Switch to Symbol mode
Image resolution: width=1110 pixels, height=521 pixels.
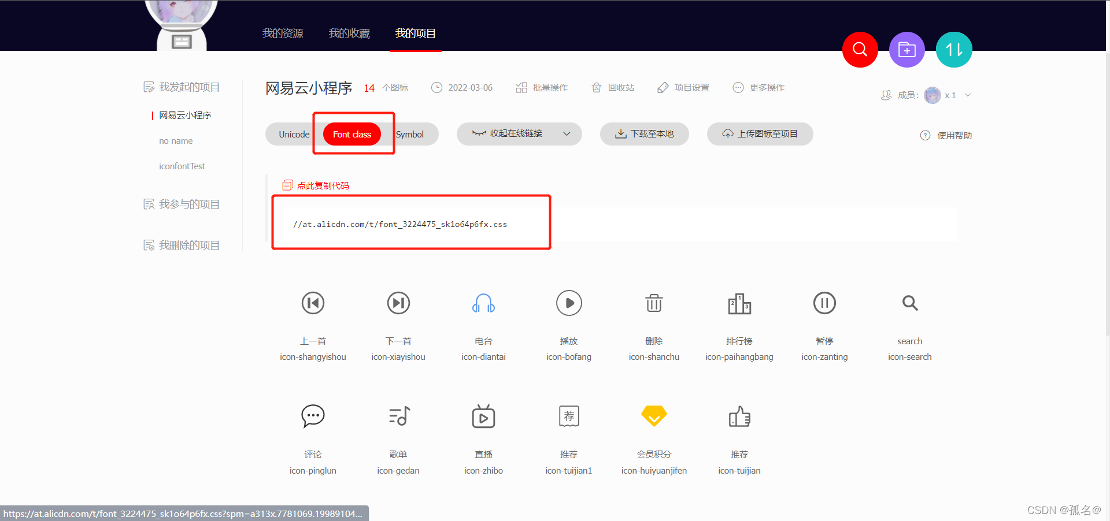pos(410,135)
